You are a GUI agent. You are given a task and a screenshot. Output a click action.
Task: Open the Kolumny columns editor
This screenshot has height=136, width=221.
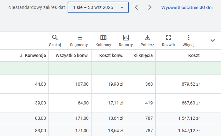pyautogui.click(x=103, y=40)
